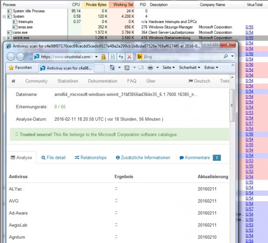268x243 pixels.
Task: Click the Internet Explorer Back button
Action: click(x=11, y=57)
